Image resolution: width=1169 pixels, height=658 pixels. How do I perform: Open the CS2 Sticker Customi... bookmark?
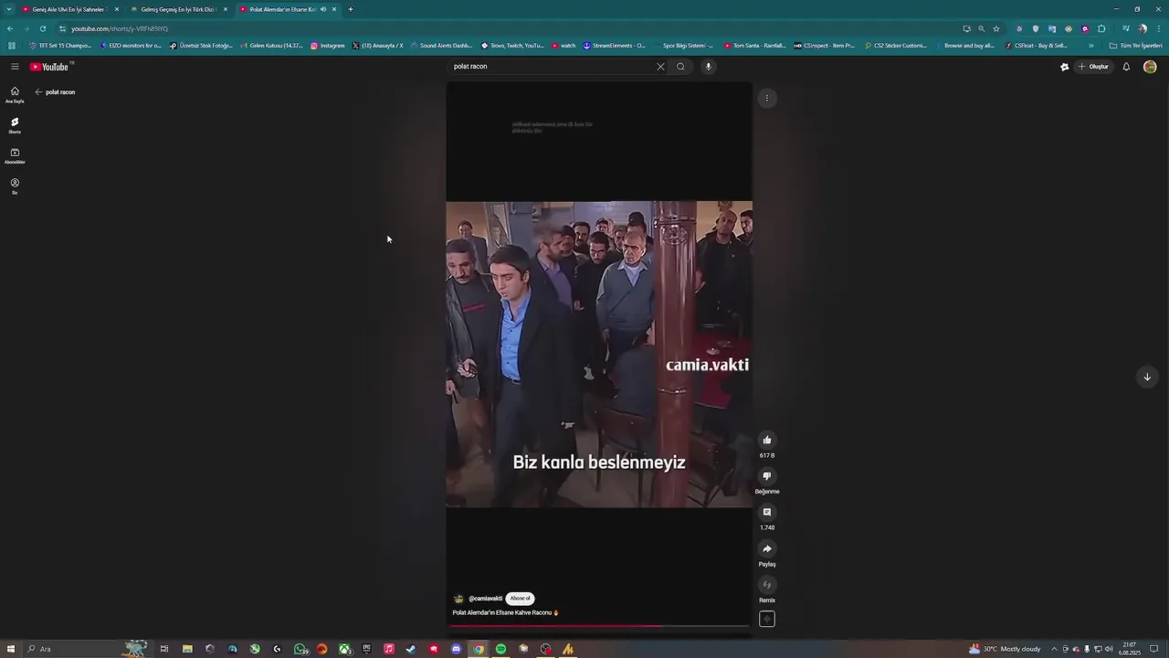click(x=896, y=46)
